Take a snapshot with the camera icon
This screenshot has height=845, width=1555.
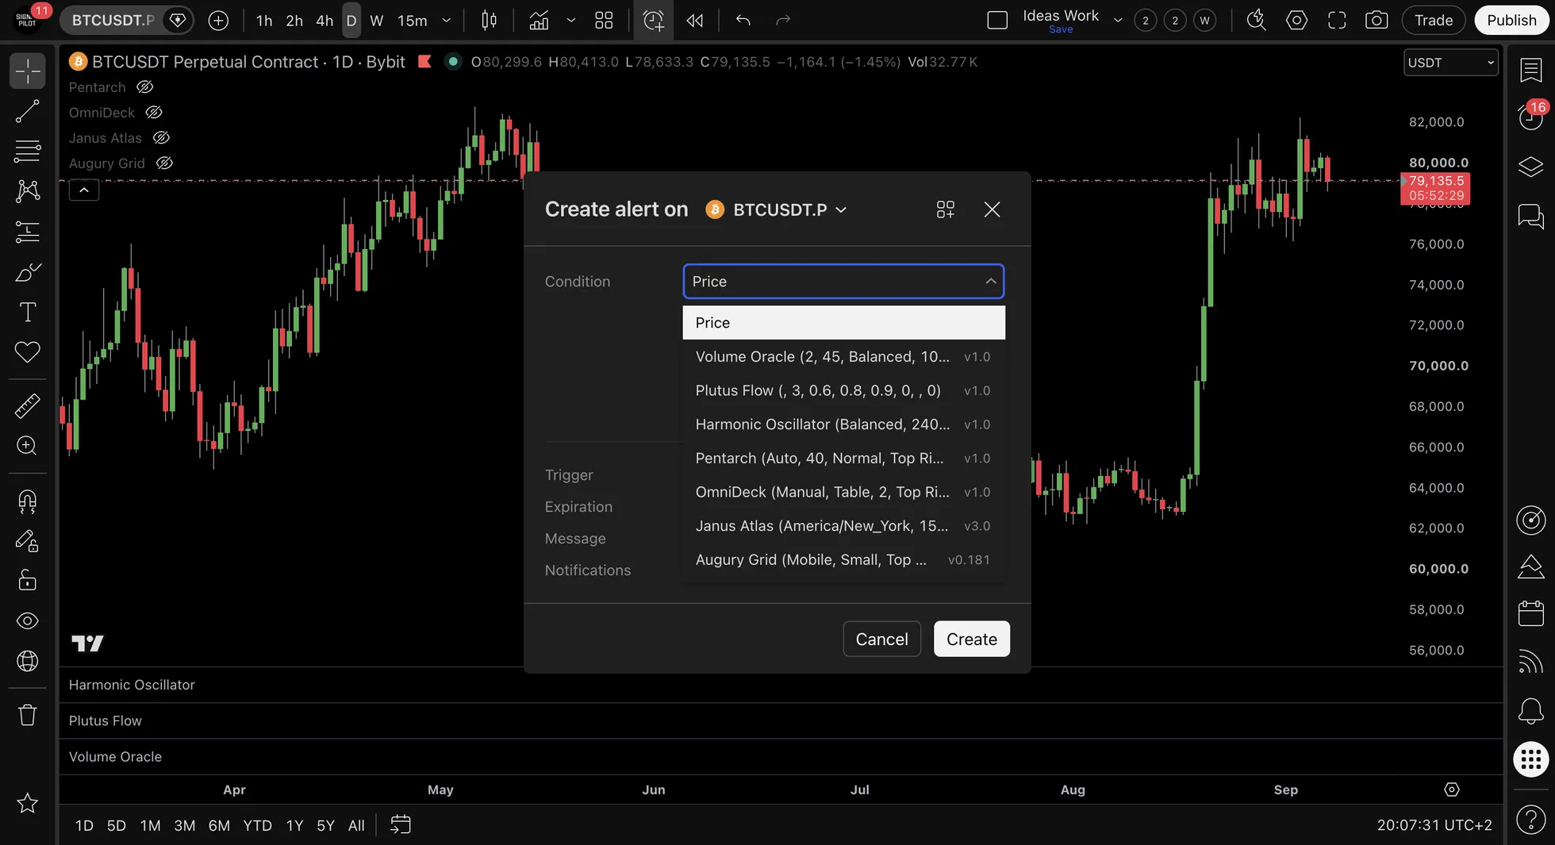1376,21
